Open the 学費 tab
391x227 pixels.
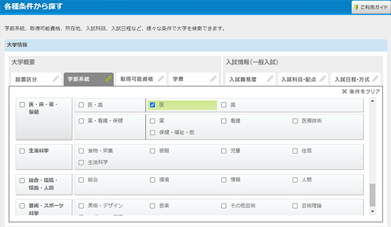(x=193, y=79)
